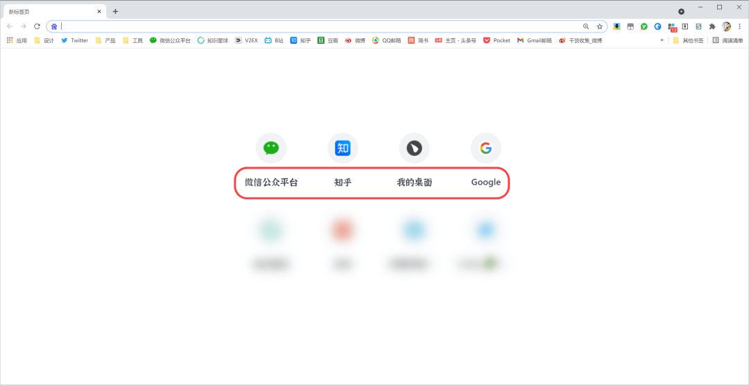This screenshot has width=749, height=385.
Task: Click the gray Tampermonkey-style extension icon
Action: (x=630, y=26)
